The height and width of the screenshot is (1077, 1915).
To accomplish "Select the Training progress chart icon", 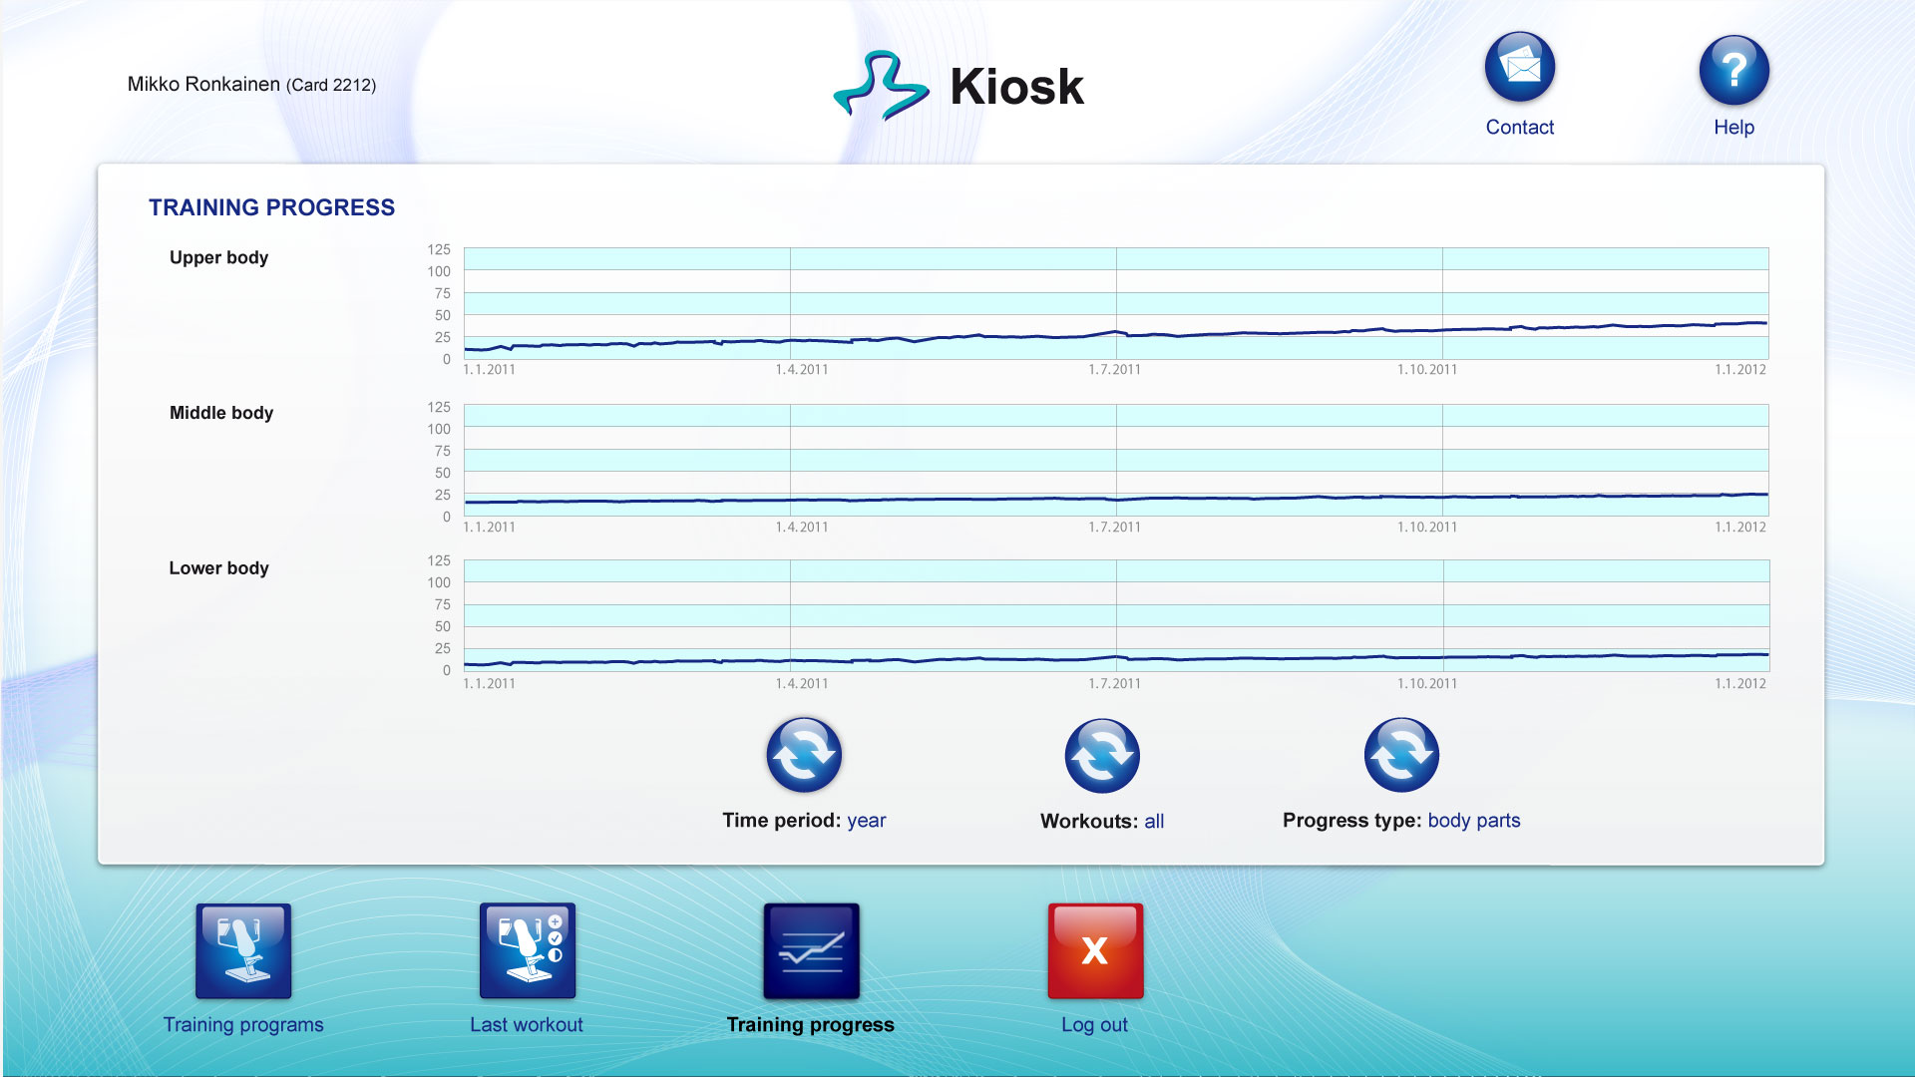I will tap(811, 950).
